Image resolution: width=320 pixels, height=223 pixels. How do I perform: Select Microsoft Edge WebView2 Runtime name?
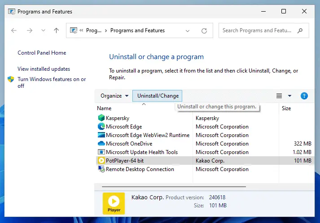[148, 135]
